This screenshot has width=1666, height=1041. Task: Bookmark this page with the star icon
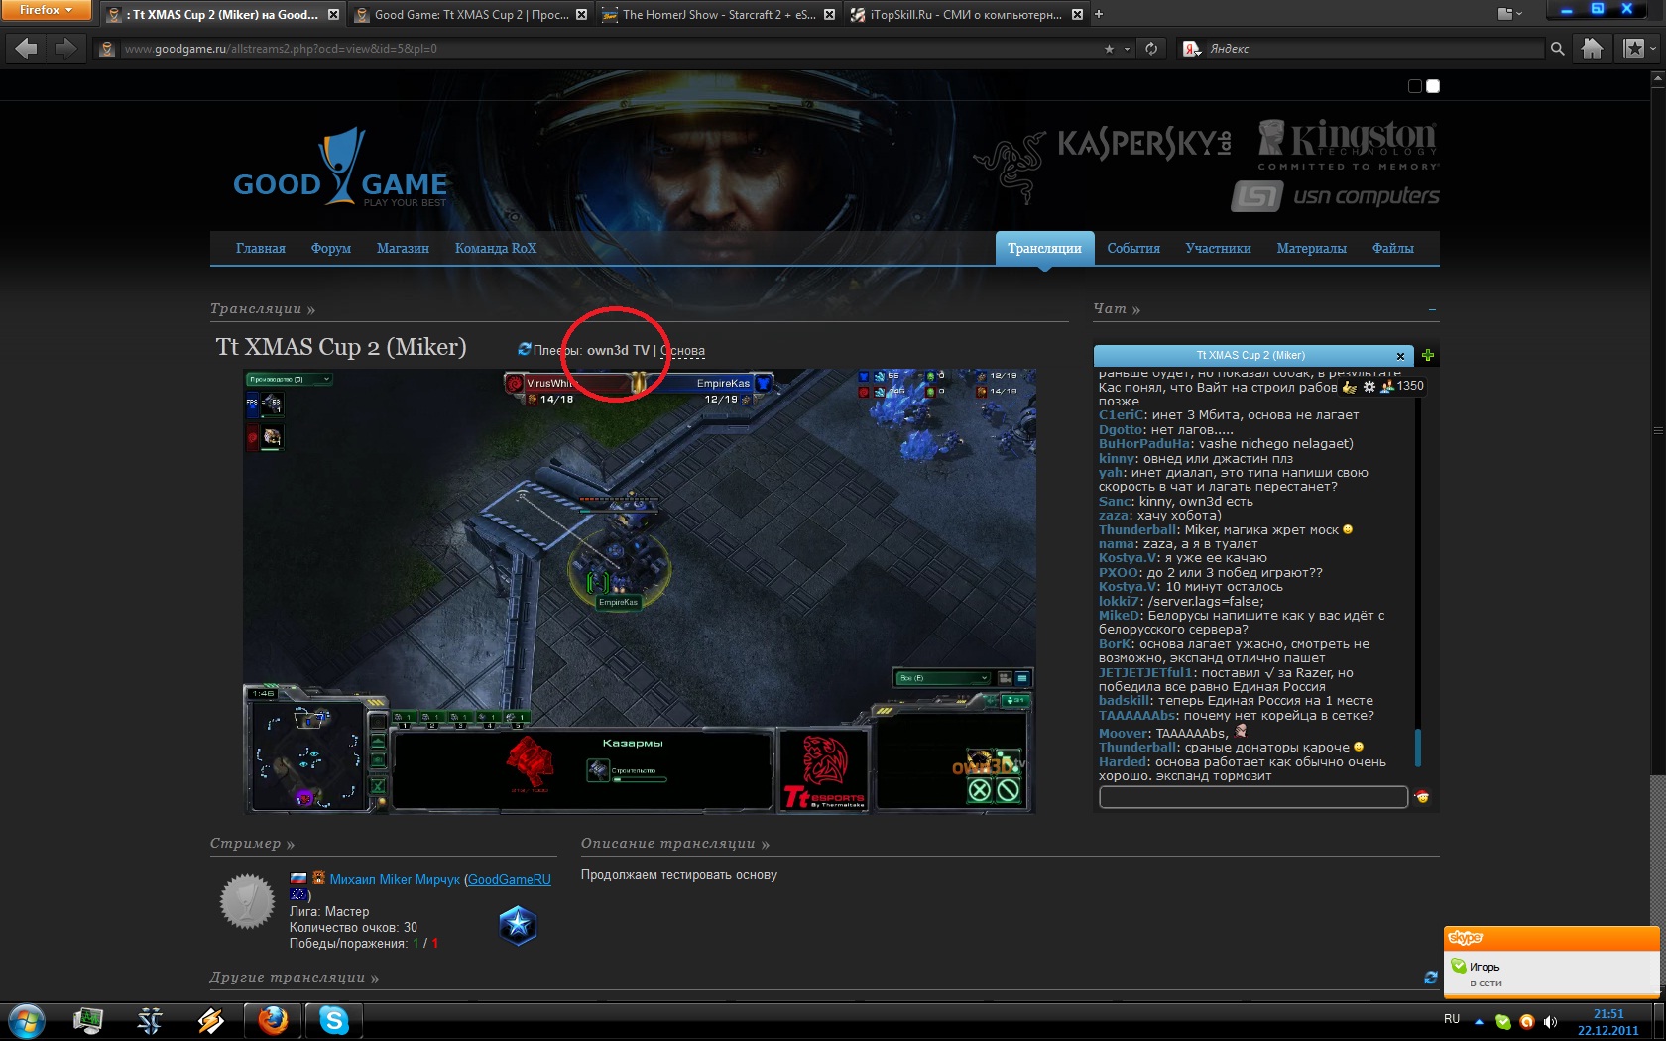(1109, 49)
